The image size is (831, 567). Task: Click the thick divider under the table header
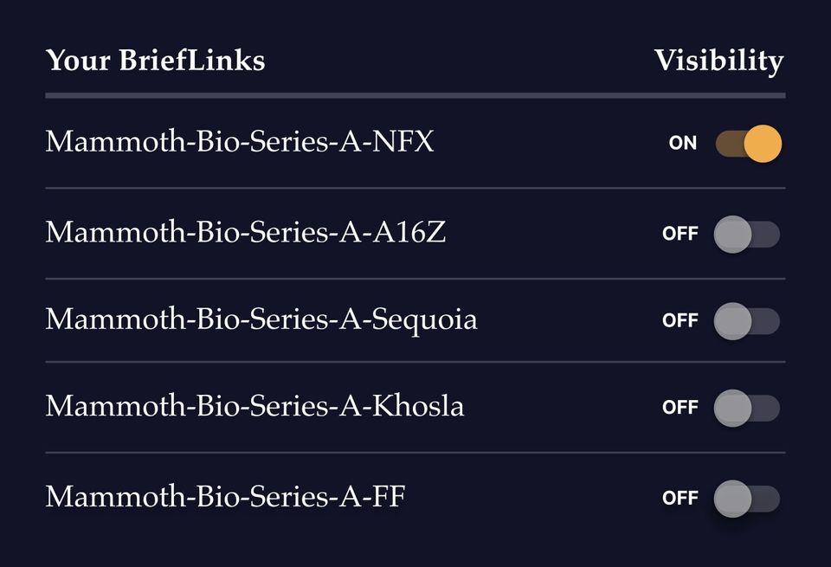pos(415,95)
